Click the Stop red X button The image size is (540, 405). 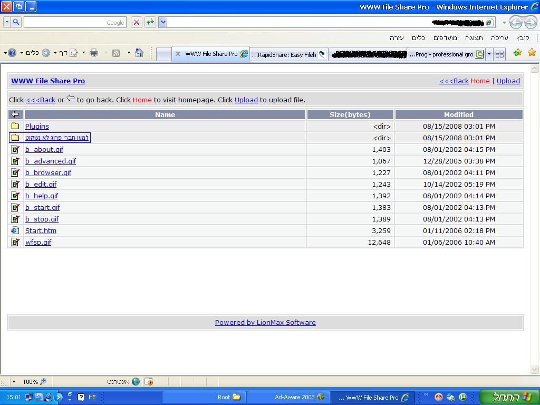click(x=137, y=22)
